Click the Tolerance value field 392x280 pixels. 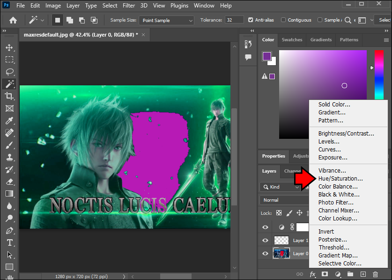pyautogui.click(x=234, y=20)
